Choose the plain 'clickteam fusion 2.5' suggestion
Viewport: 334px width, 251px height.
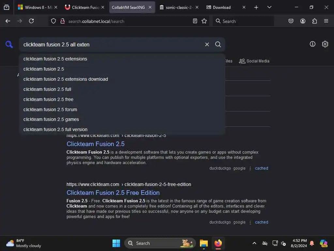coord(122,69)
